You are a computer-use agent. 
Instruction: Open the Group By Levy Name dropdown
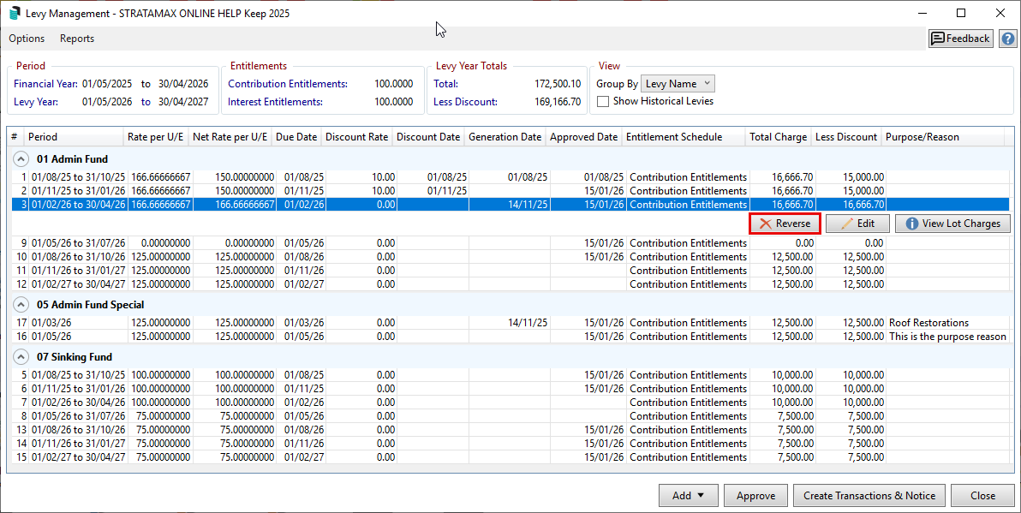[x=678, y=83]
